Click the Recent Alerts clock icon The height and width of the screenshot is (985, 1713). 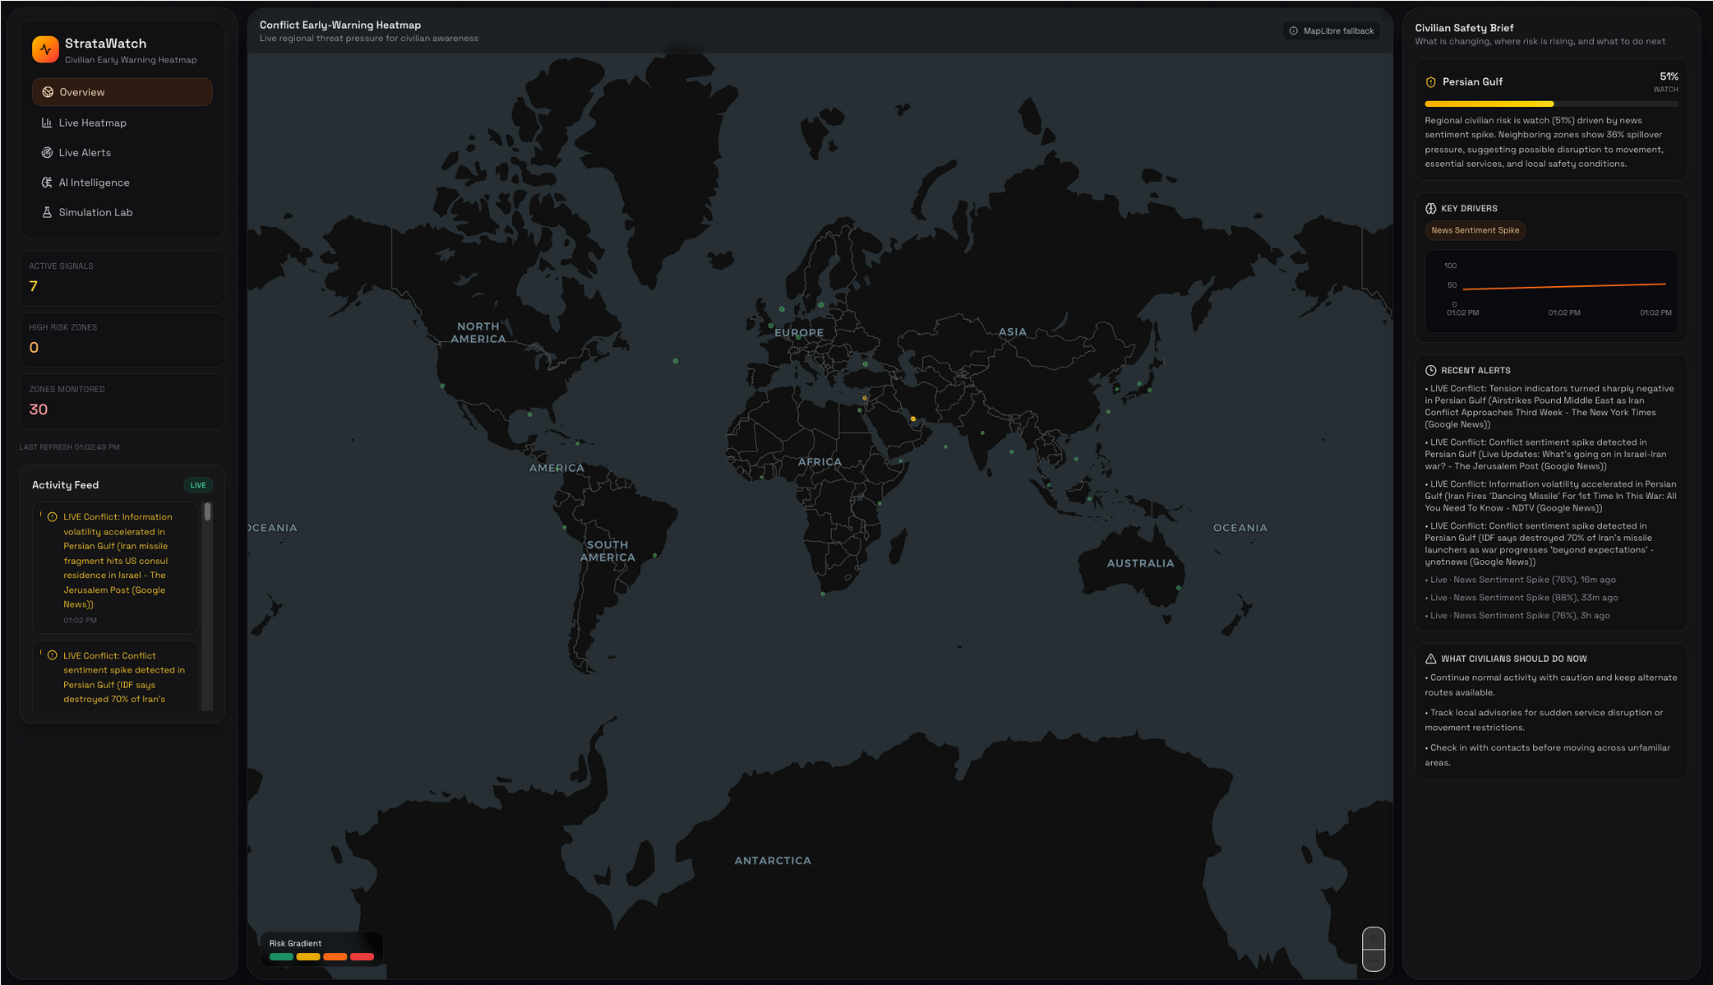click(x=1430, y=371)
